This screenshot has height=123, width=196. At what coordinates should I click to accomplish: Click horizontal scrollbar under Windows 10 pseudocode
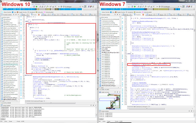(x=51, y=103)
